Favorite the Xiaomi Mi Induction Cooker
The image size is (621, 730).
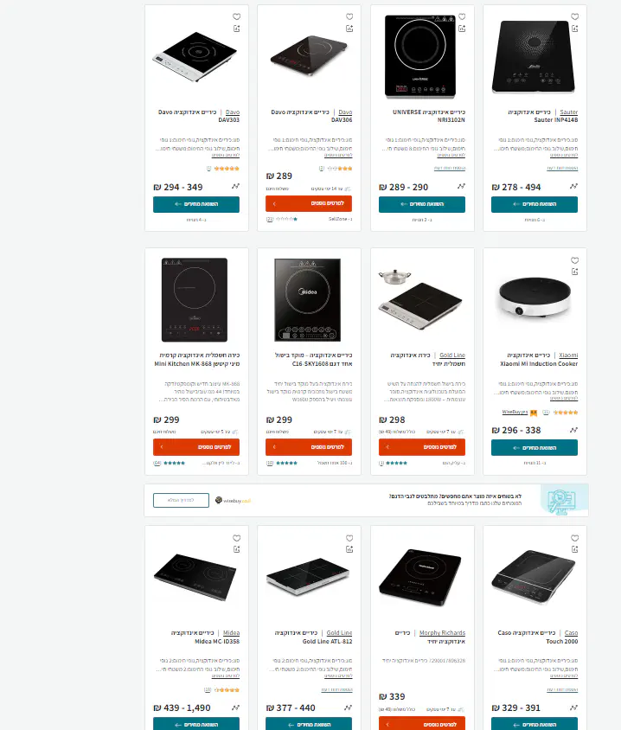point(575,260)
